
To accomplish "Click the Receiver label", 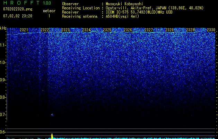I will coord(70,12).
